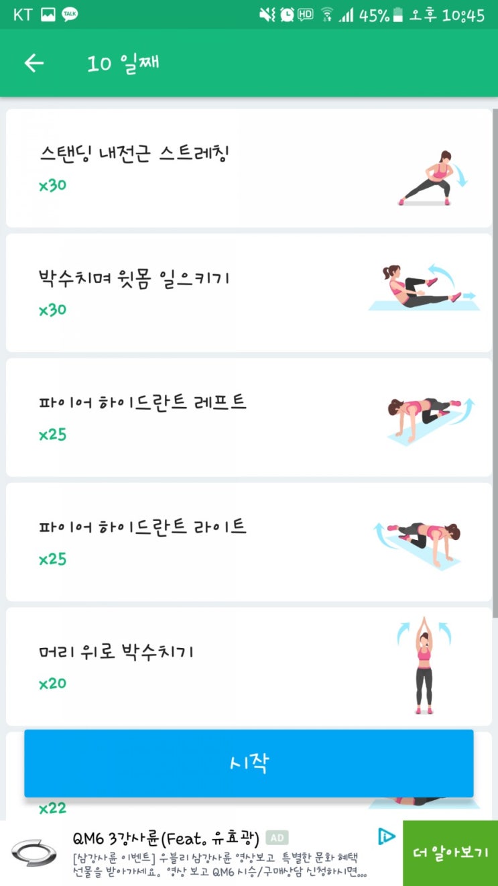Tap the back arrow in header
The image size is (498, 886).
click(x=34, y=63)
